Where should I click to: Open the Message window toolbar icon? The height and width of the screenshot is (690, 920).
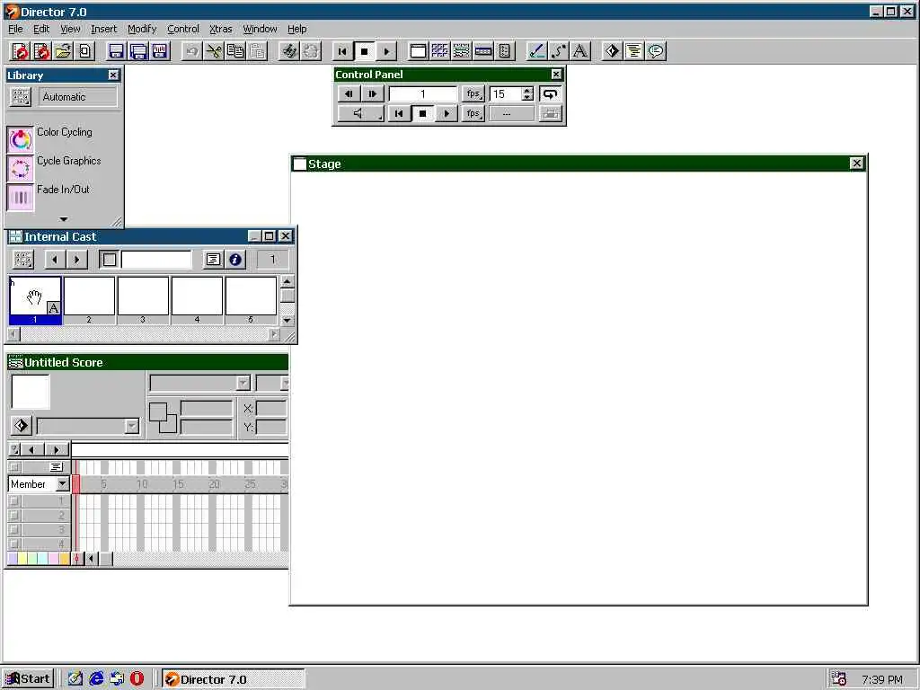click(x=655, y=51)
